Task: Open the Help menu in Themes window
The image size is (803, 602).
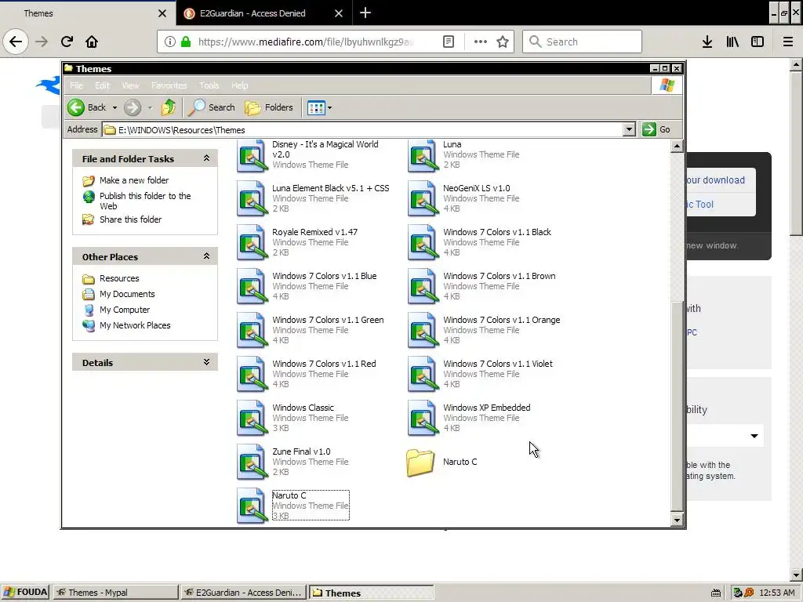Action: coord(239,85)
